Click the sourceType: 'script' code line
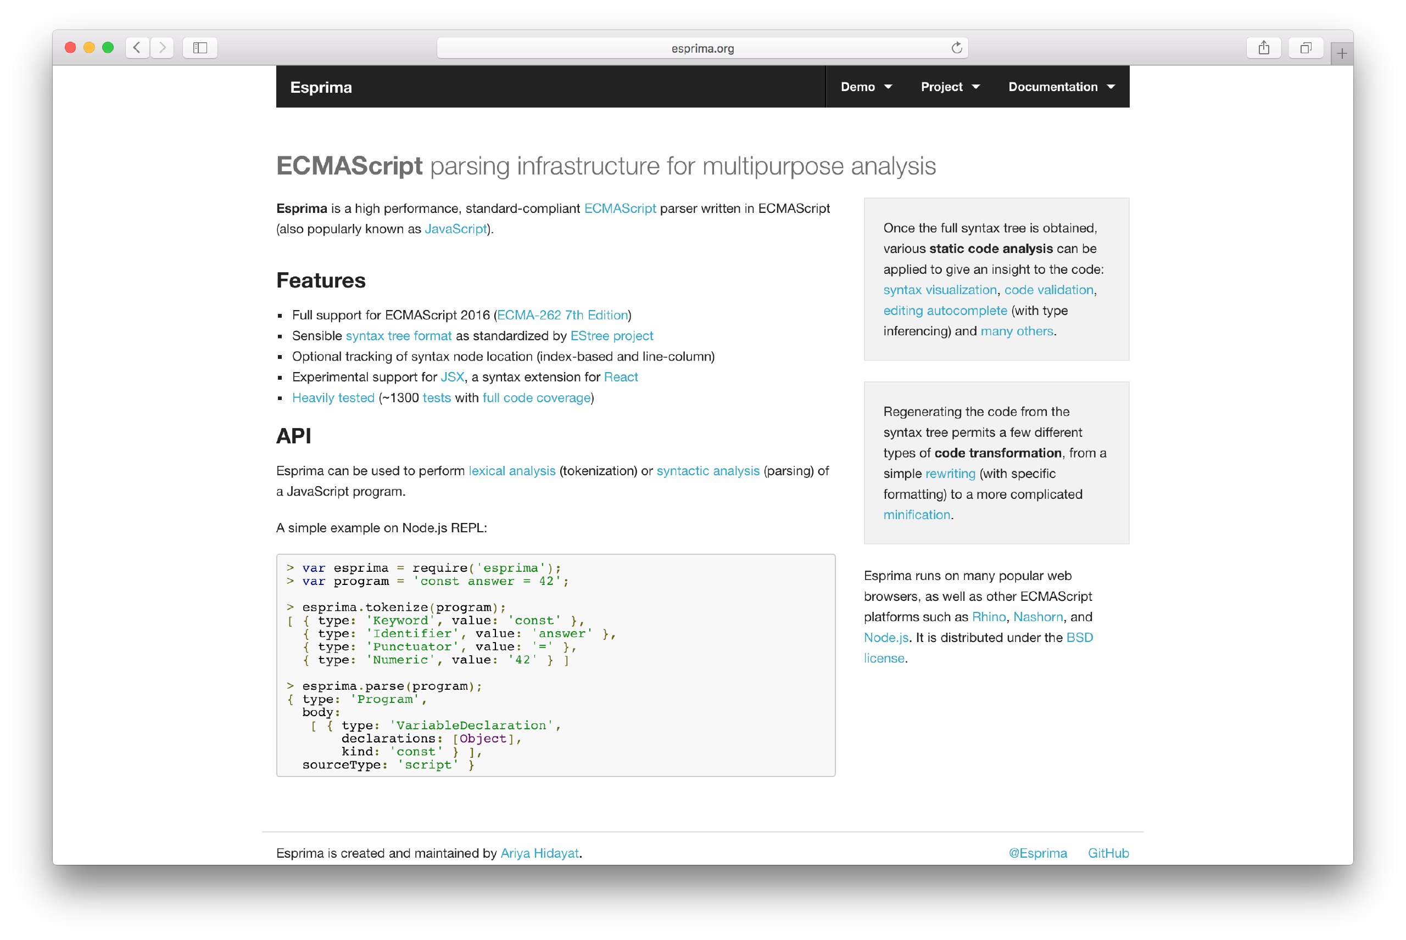Image resolution: width=1406 pixels, height=940 pixels. (389, 765)
